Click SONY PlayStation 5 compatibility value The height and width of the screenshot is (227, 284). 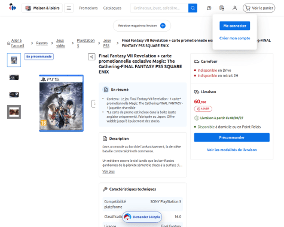pos(166,201)
